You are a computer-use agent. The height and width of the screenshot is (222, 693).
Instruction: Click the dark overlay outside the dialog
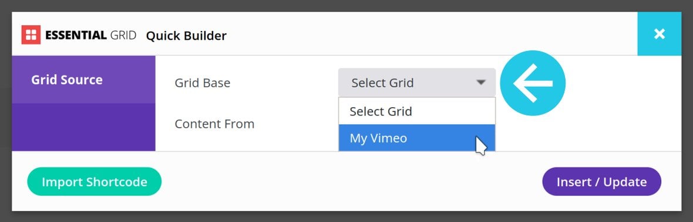click(x=346, y=5)
